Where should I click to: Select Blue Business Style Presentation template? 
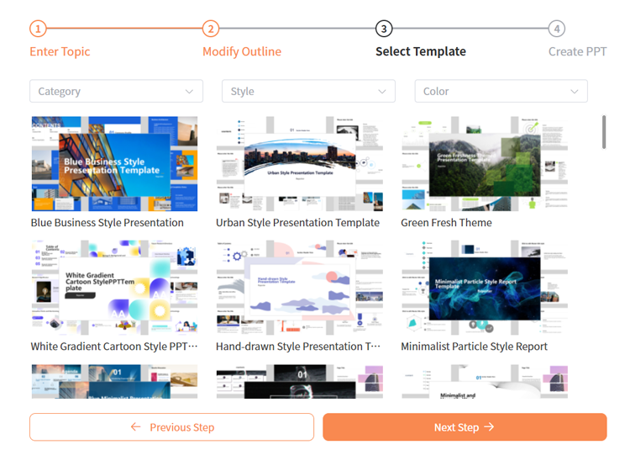[114, 163]
